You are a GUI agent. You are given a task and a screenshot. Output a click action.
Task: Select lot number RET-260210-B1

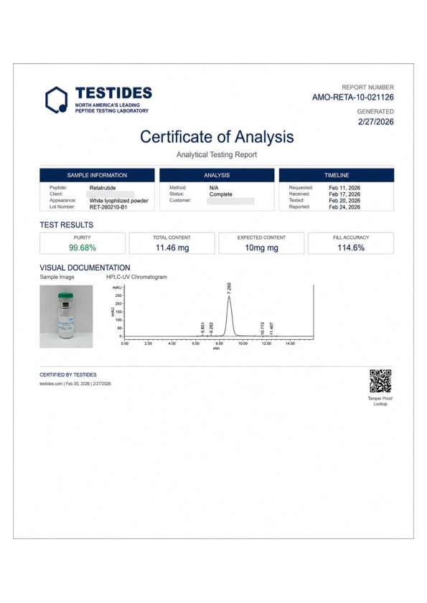[x=108, y=207]
